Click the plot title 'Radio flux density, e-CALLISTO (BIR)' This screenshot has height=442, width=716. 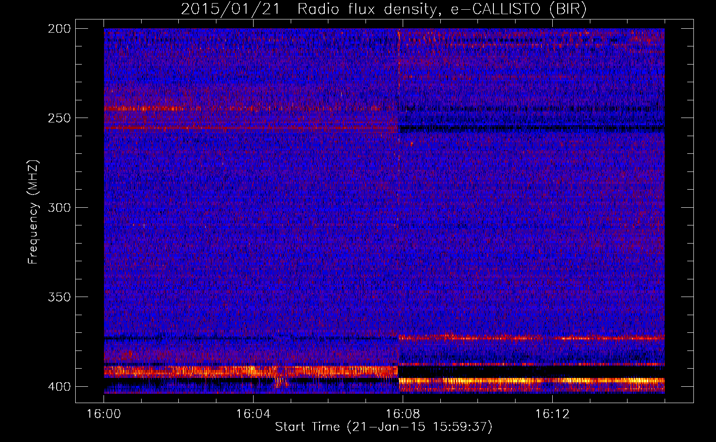tap(442, 9)
